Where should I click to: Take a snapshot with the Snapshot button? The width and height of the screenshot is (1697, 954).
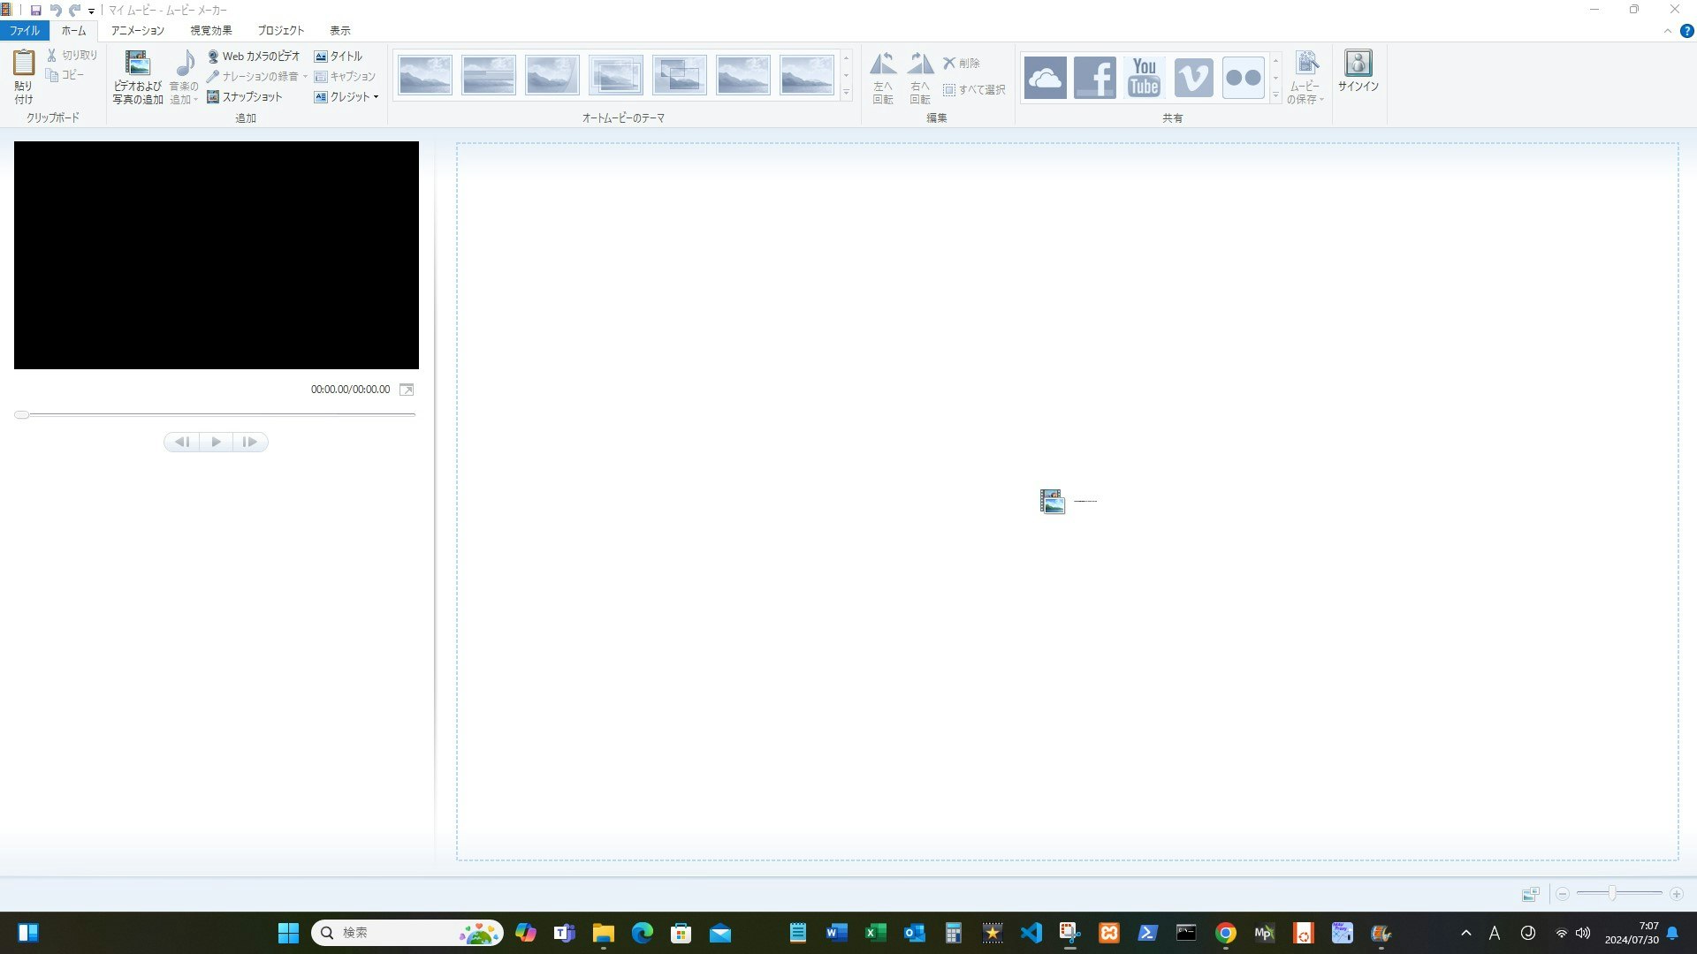pos(245,96)
